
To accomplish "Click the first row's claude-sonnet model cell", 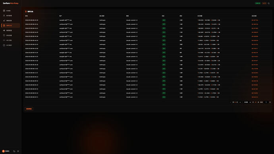I will (x=132, y=20).
